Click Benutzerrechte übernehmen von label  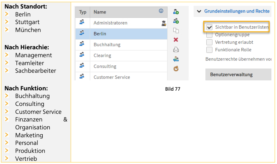click(x=238, y=59)
